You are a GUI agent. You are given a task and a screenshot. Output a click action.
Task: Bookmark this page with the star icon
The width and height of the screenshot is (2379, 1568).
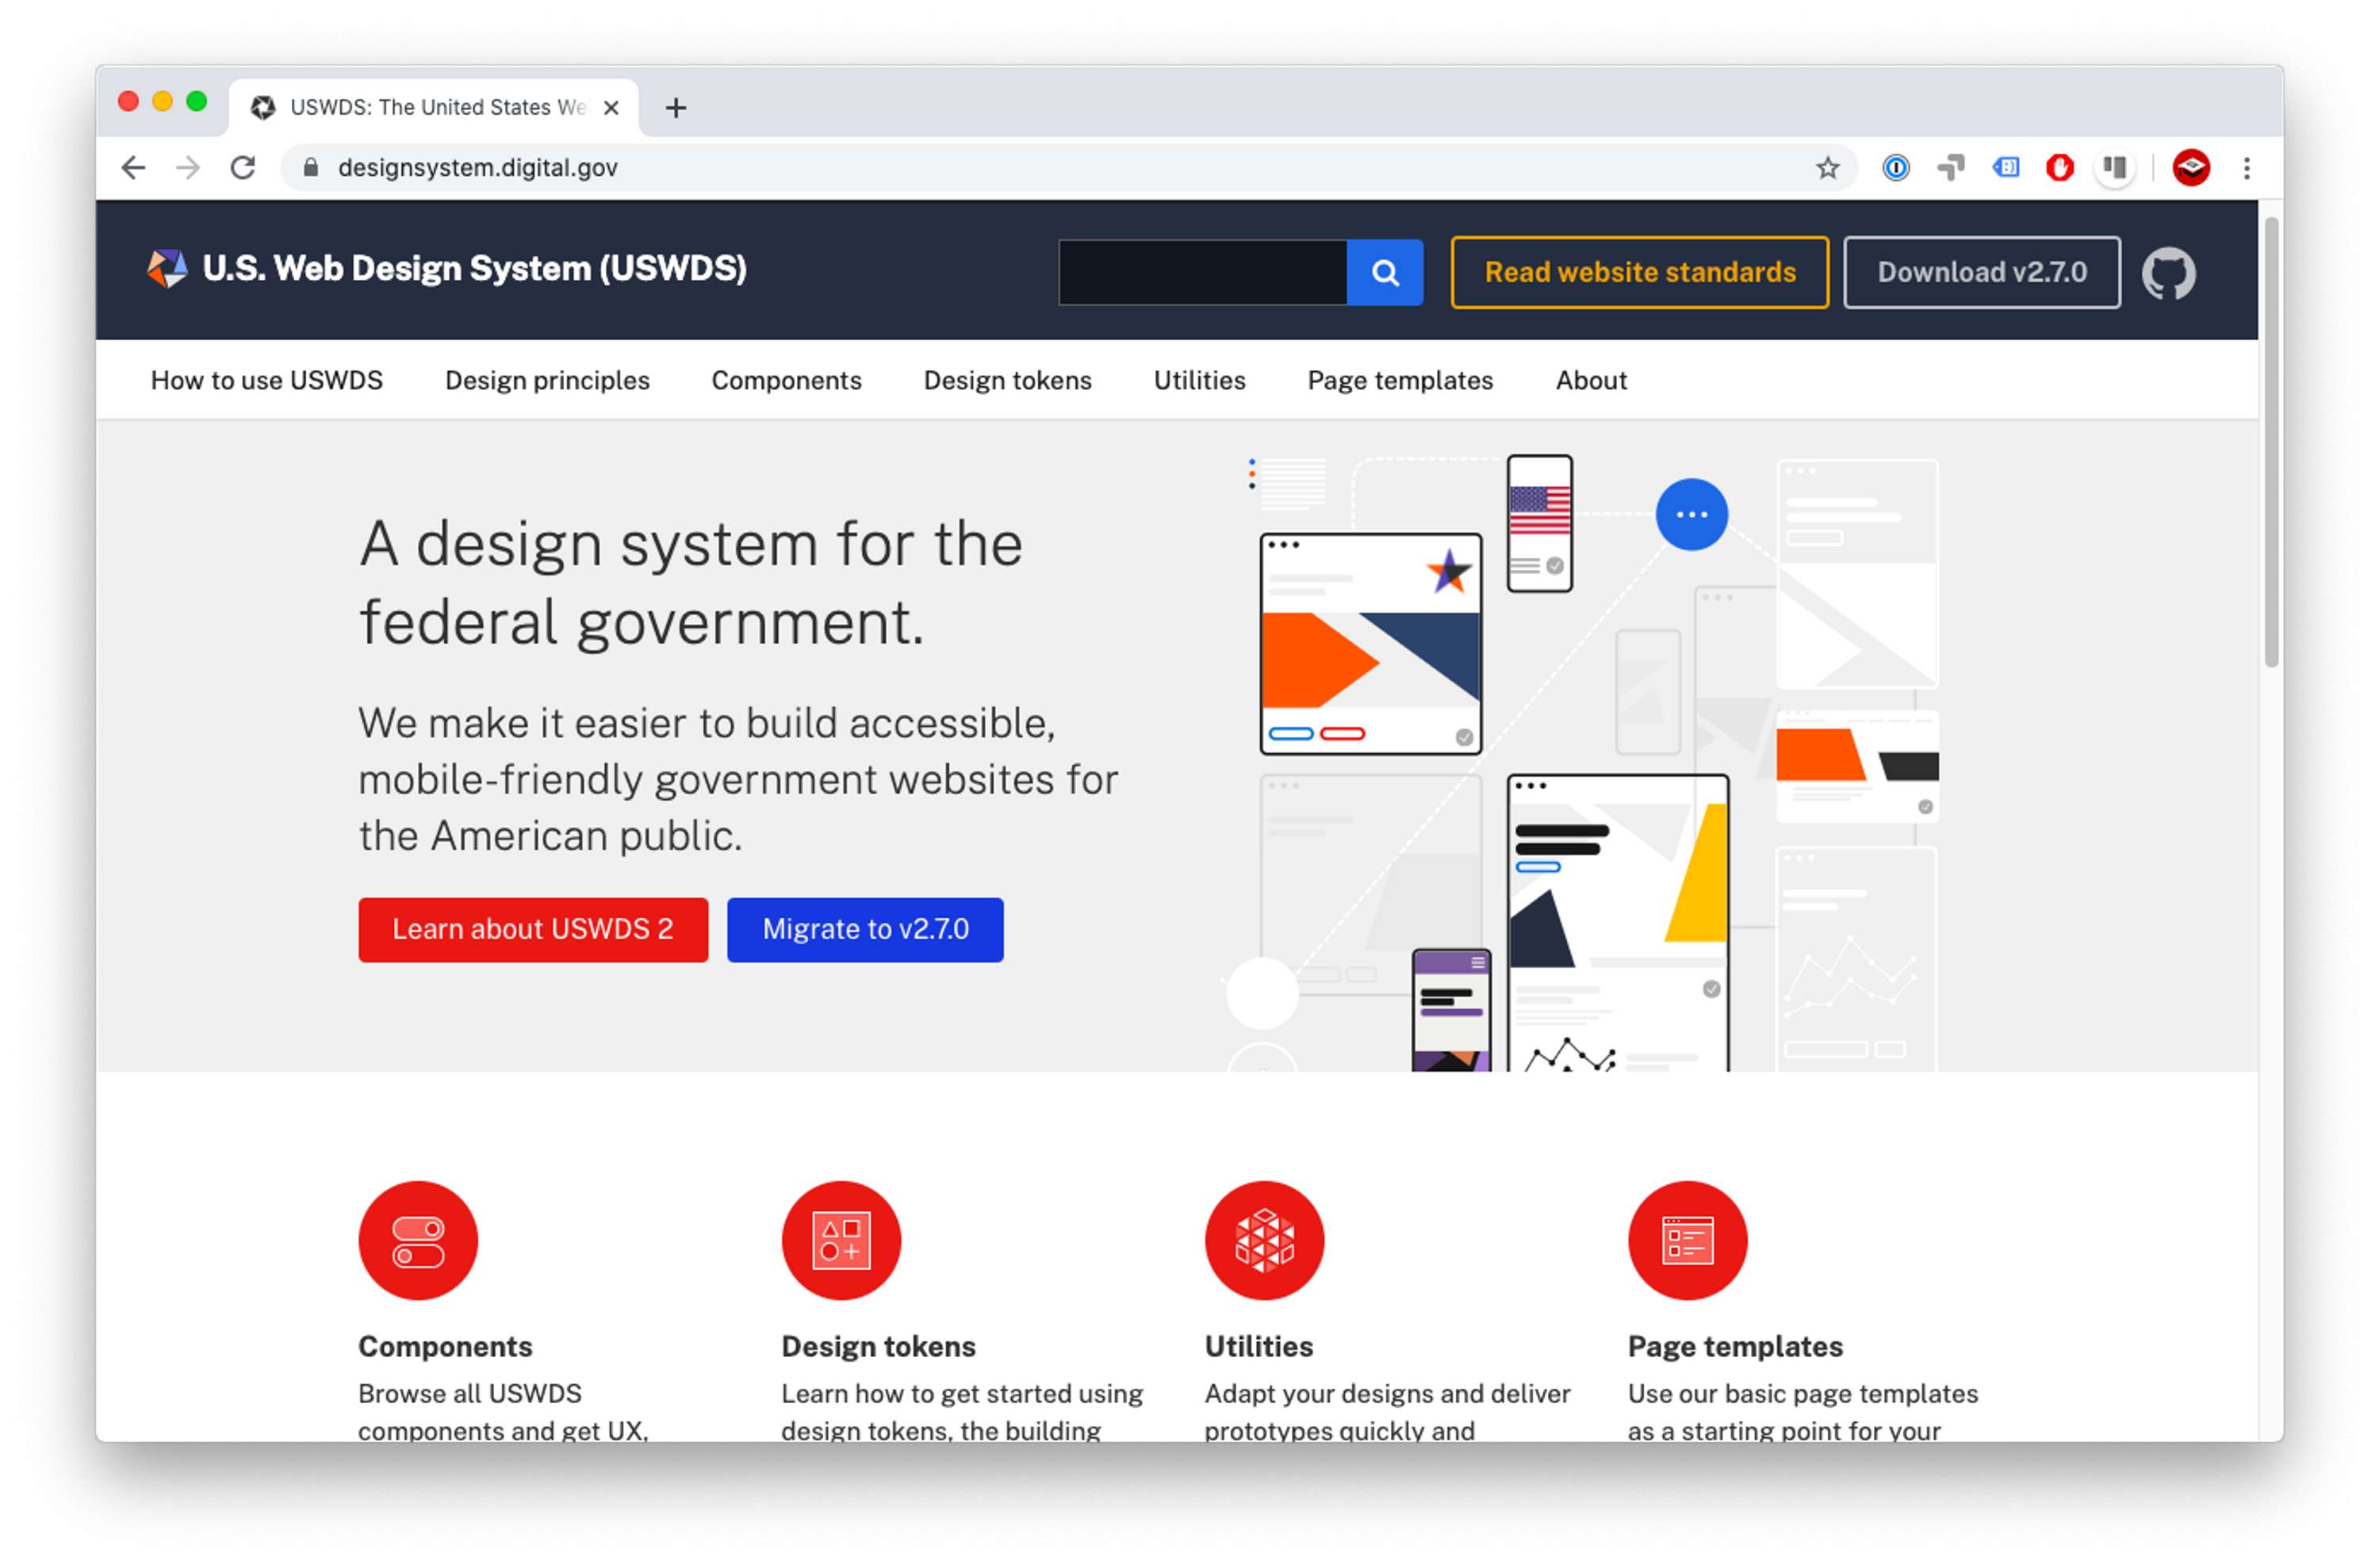coord(1827,168)
